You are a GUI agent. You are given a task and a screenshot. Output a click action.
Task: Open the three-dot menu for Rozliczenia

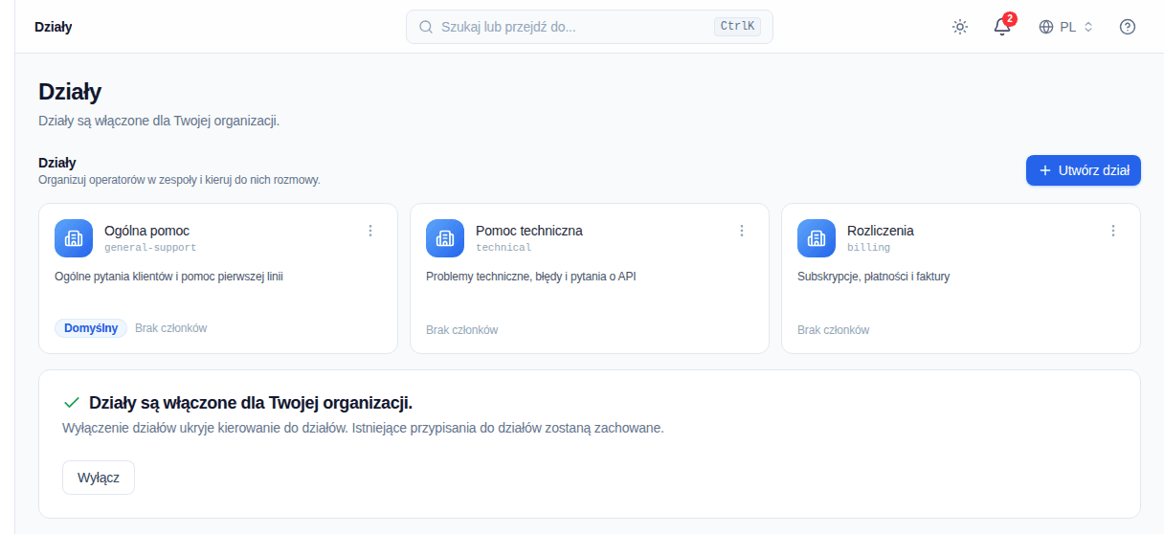click(x=1113, y=231)
